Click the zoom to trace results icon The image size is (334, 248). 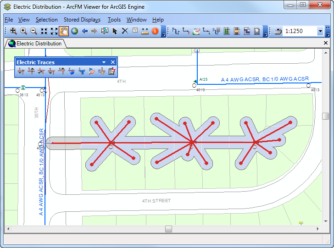tap(101, 71)
